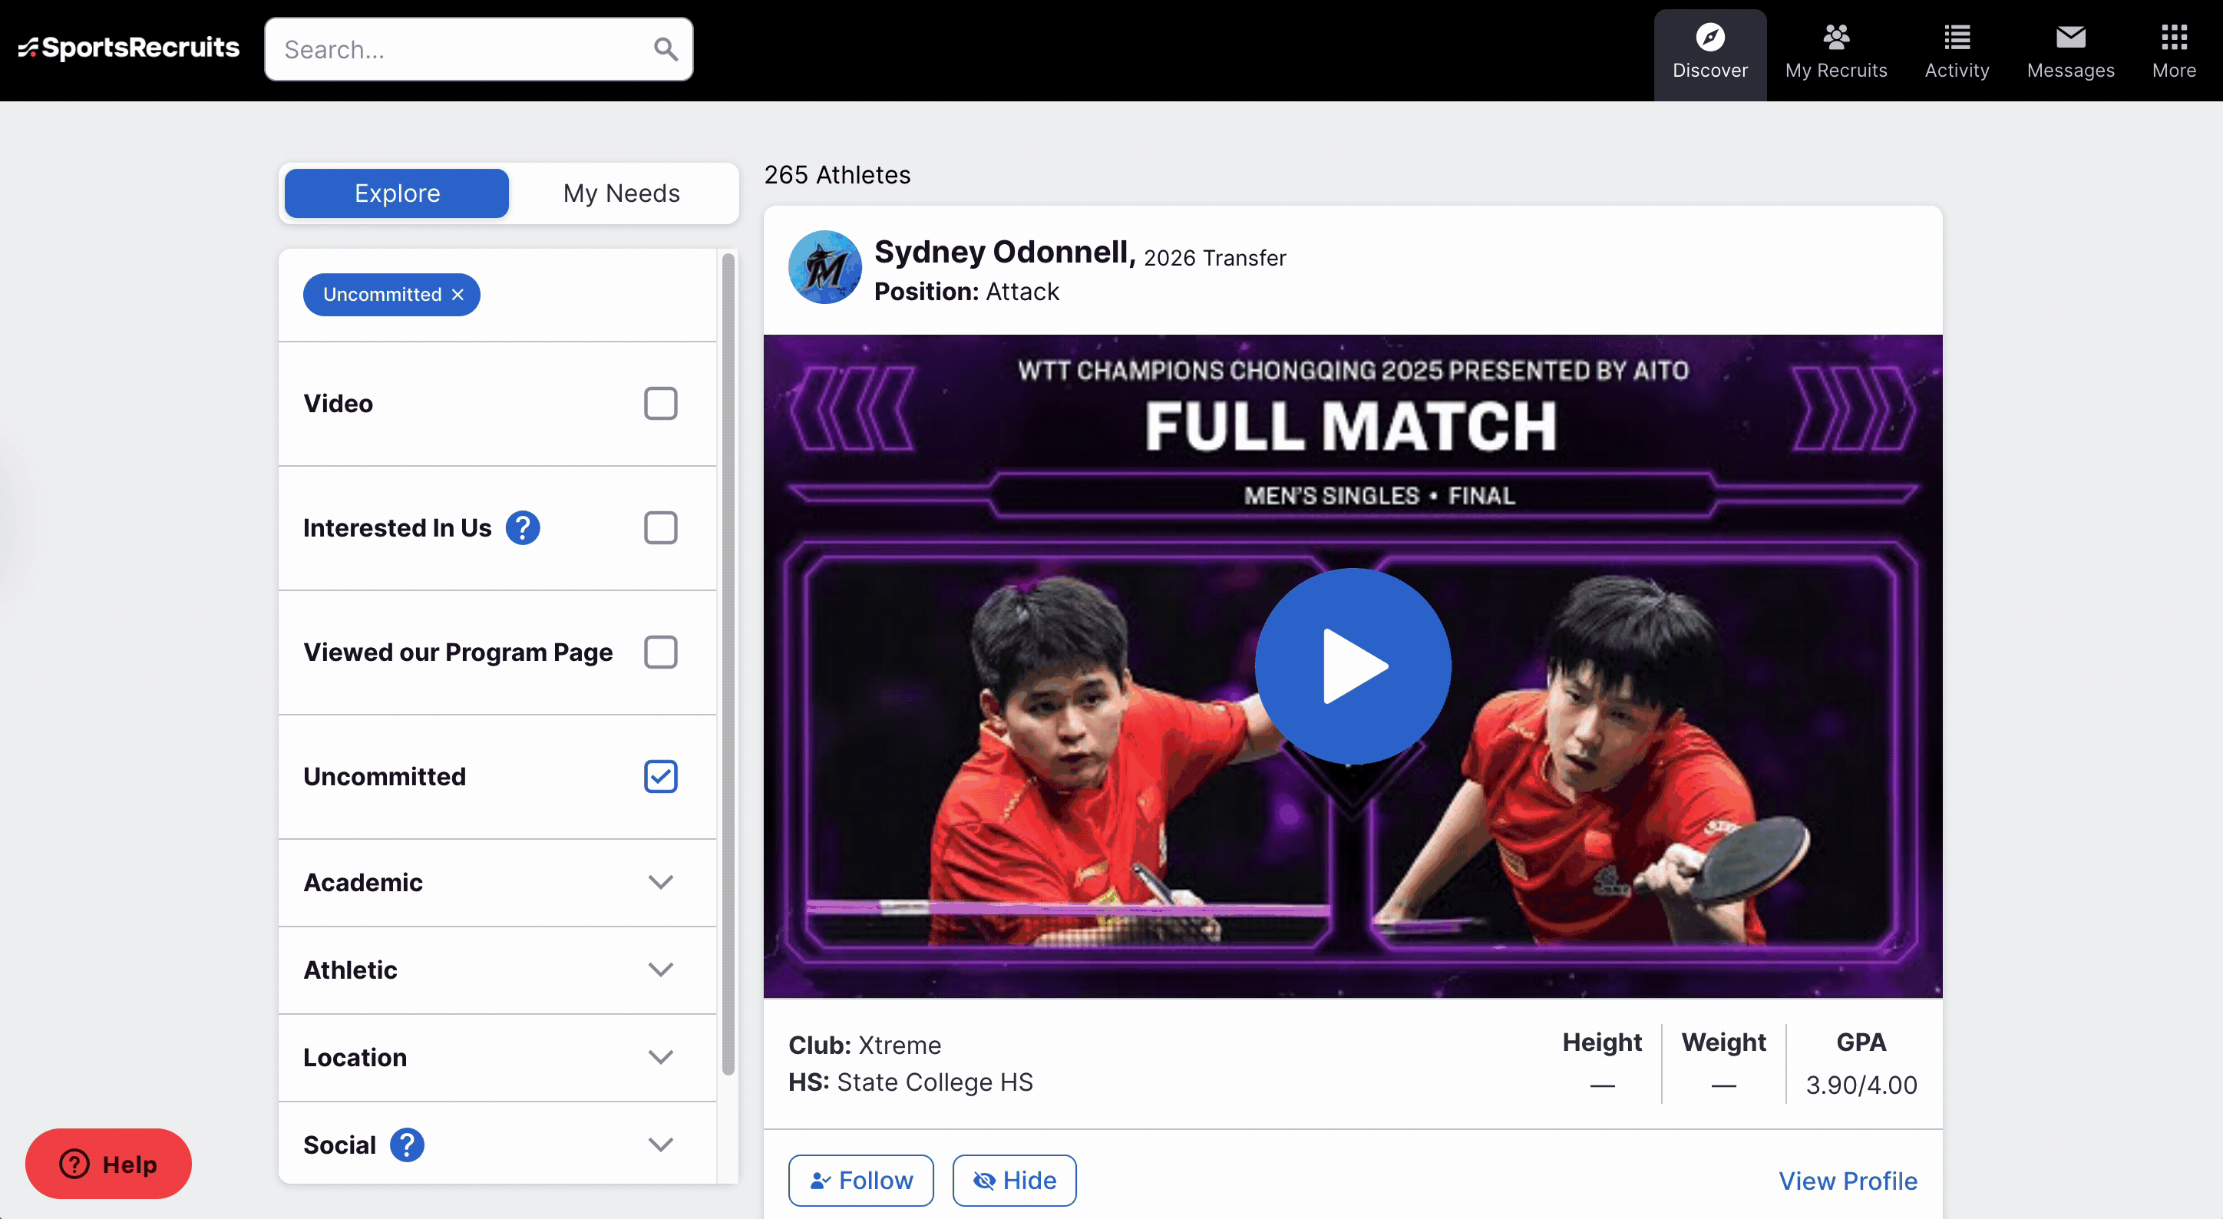
Task: Open the View Profile link
Action: 1847,1180
